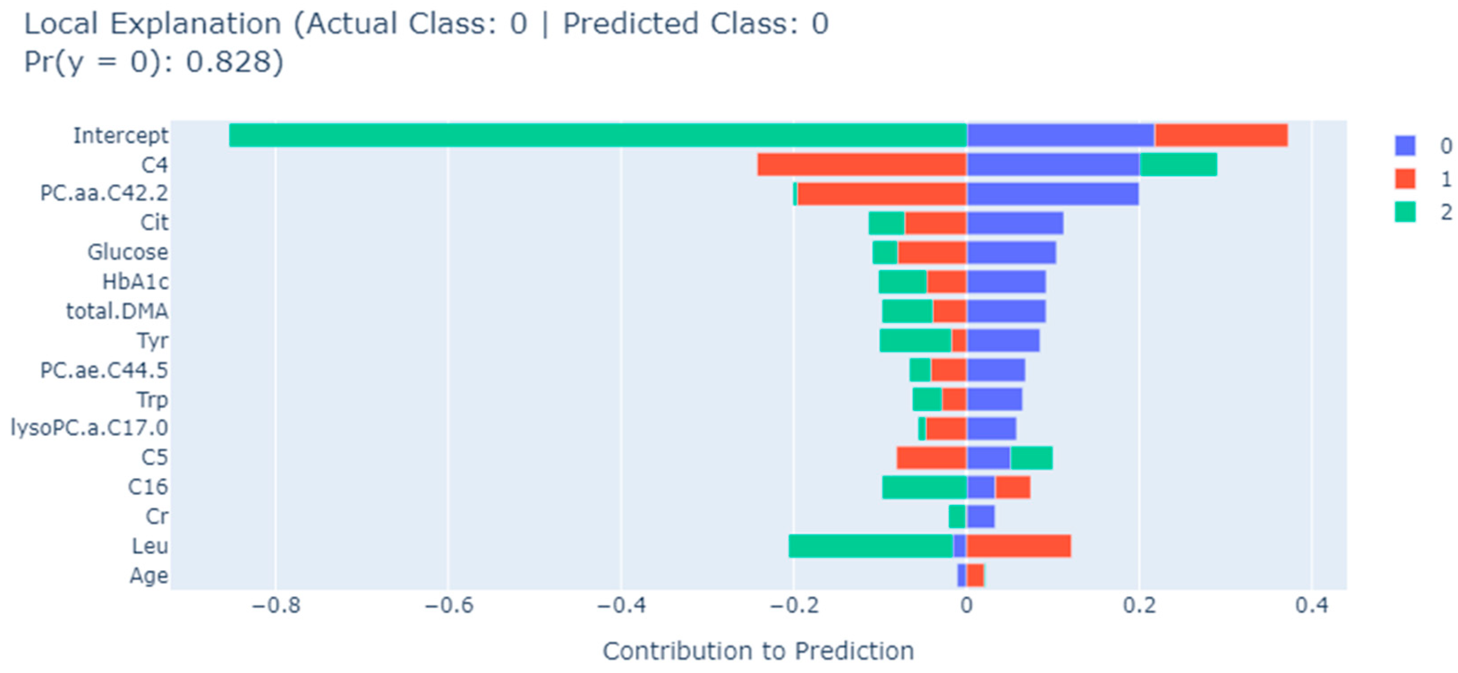Click the blue PC.aa.C42.2 bar segment
Image resolution: width=1458 pixels, height=673 pixels.
1052,194
